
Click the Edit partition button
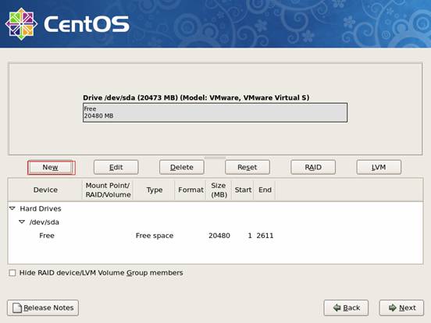(116, 167)
